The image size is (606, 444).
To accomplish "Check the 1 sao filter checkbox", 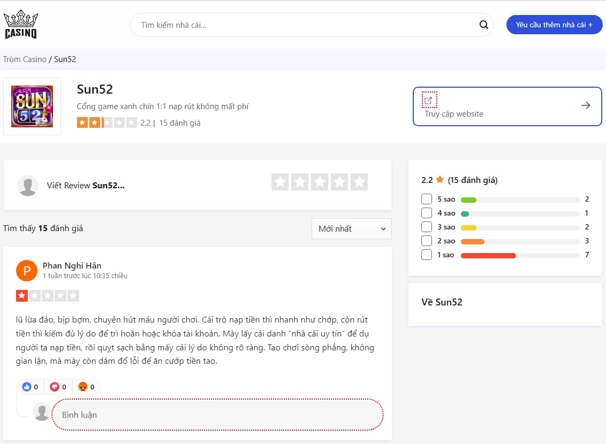I will click(x=427, y=255).
